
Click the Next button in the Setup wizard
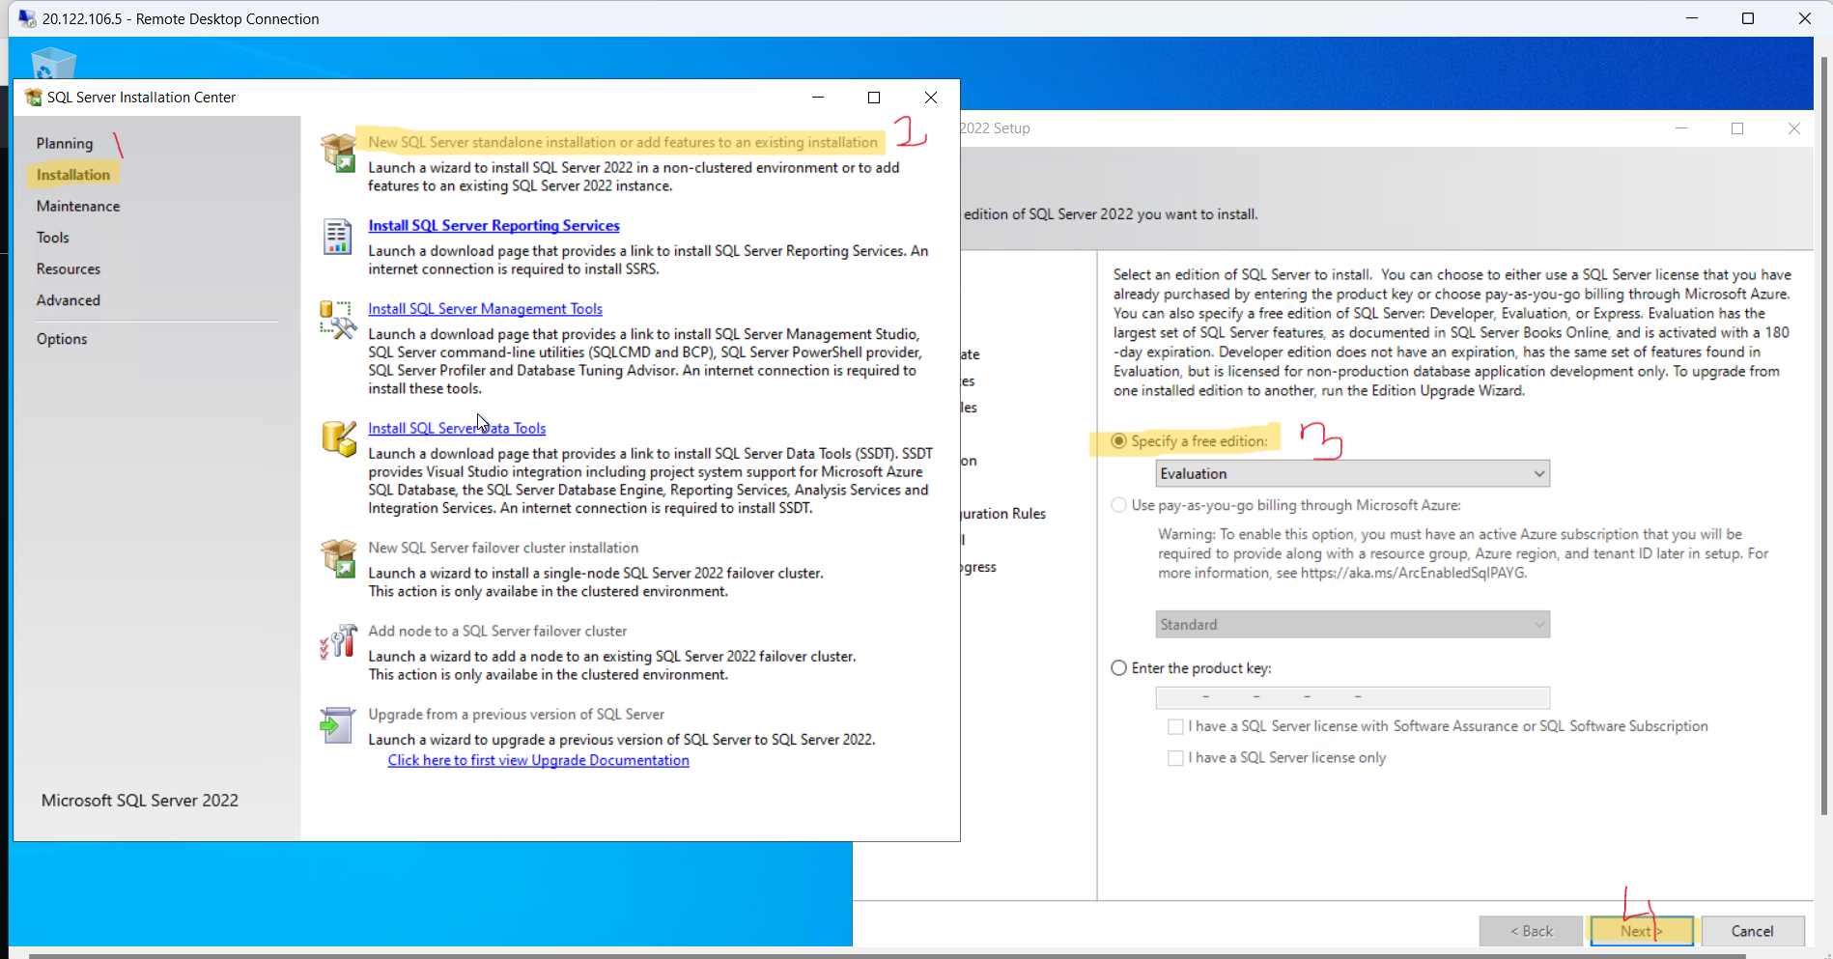click(1642, 931)
